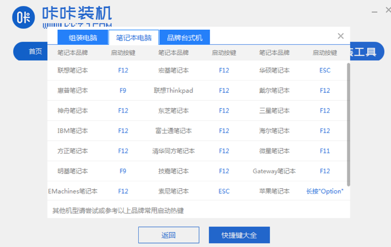391x247 pixels.
Task: Click F11 hotkey for 微星笔记本
Action: click(325, 151)
